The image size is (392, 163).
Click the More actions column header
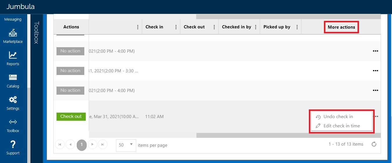341,27
